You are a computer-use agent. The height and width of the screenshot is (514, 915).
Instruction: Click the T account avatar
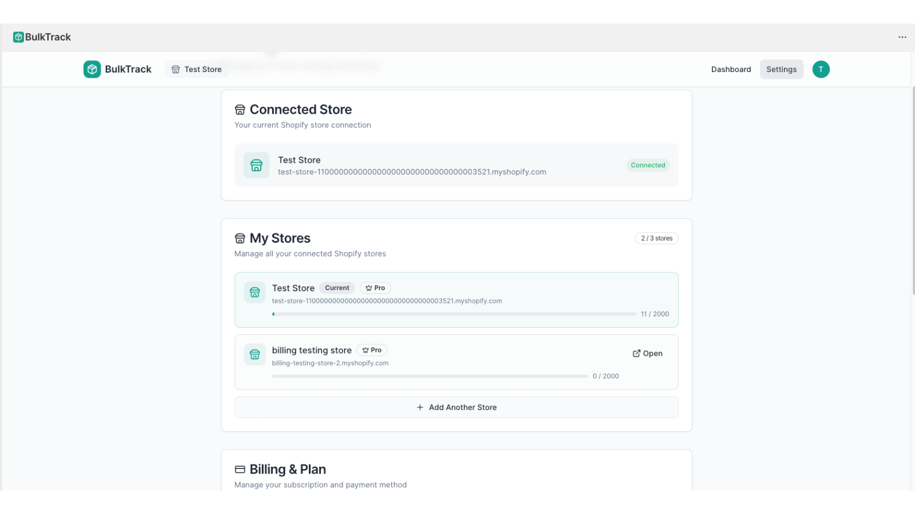tap(821, 69)
